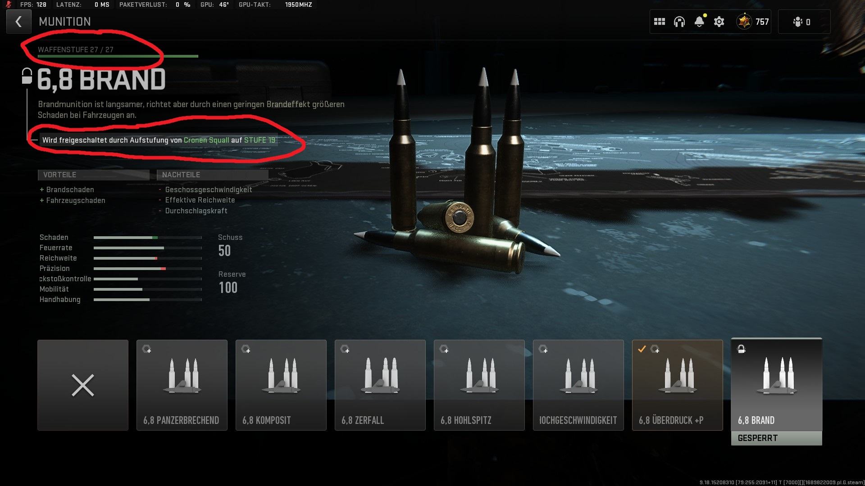The height and width of the screenshot is (486, 865).
Task: Click the STUFE 19 text
Action: click(259, 140)
